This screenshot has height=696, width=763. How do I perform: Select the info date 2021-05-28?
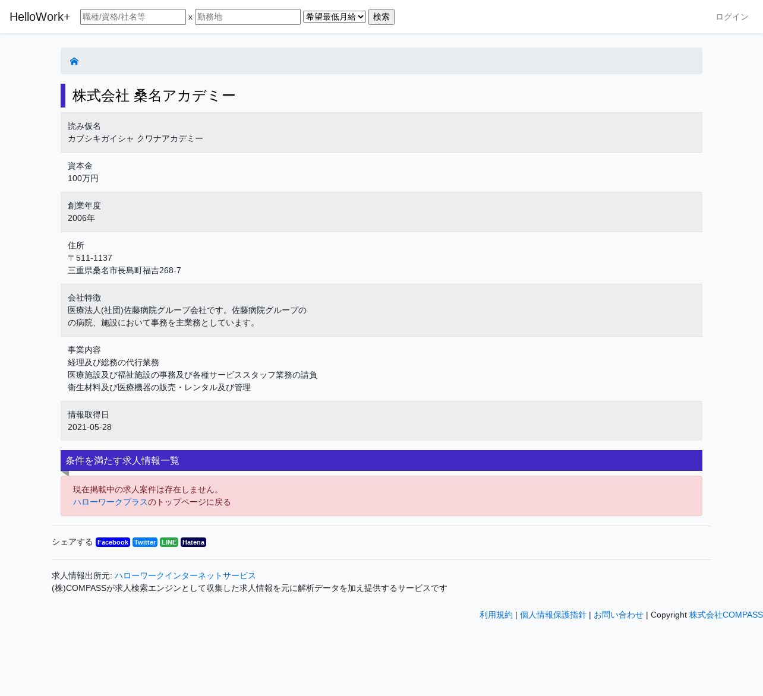tap(90, 427)
